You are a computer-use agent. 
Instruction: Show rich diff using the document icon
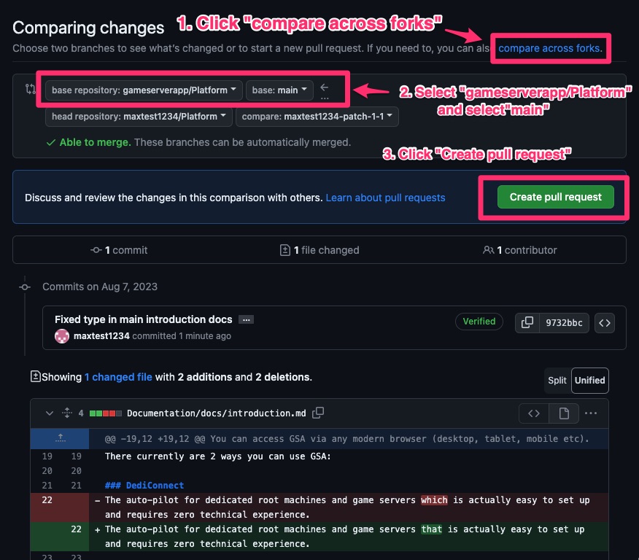point(564,413)
